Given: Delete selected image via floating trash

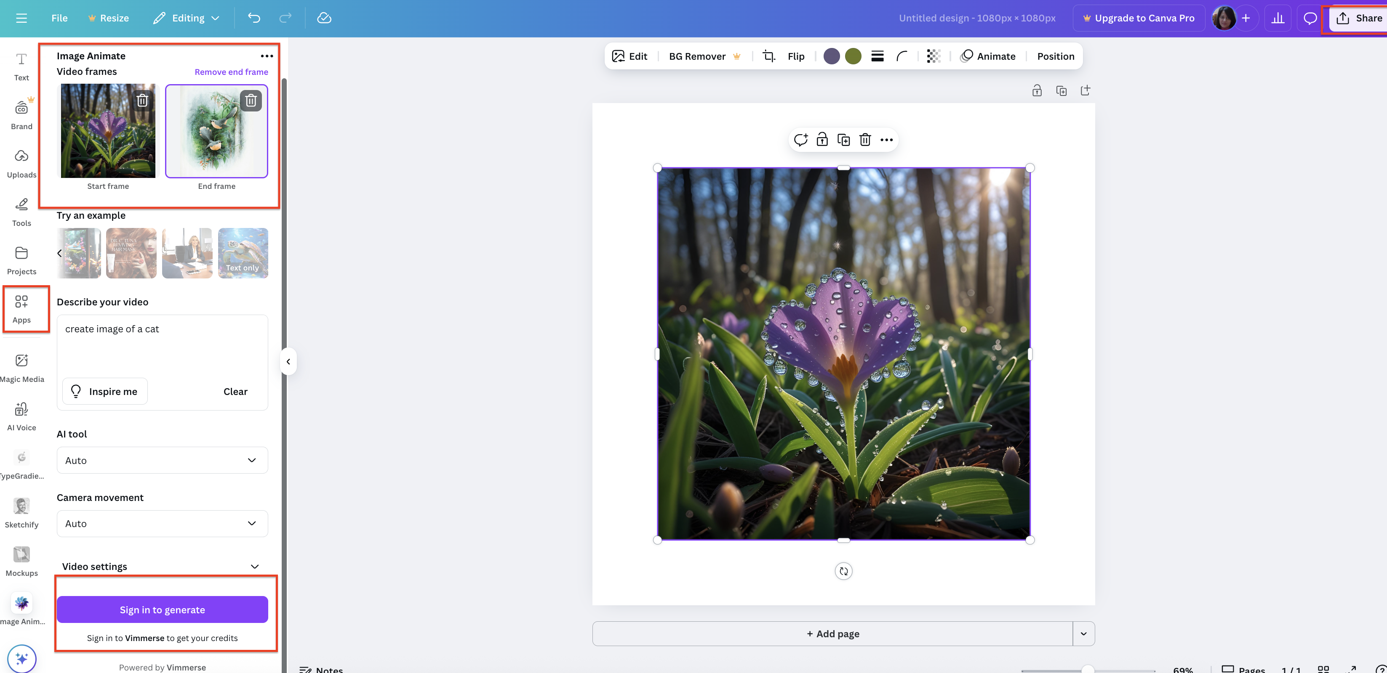Looking at the screenshot, I should (865, 140).
